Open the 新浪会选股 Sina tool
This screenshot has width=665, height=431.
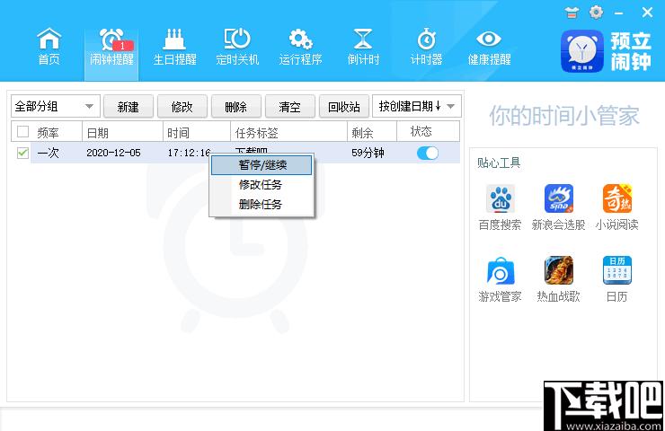(558, 207)
